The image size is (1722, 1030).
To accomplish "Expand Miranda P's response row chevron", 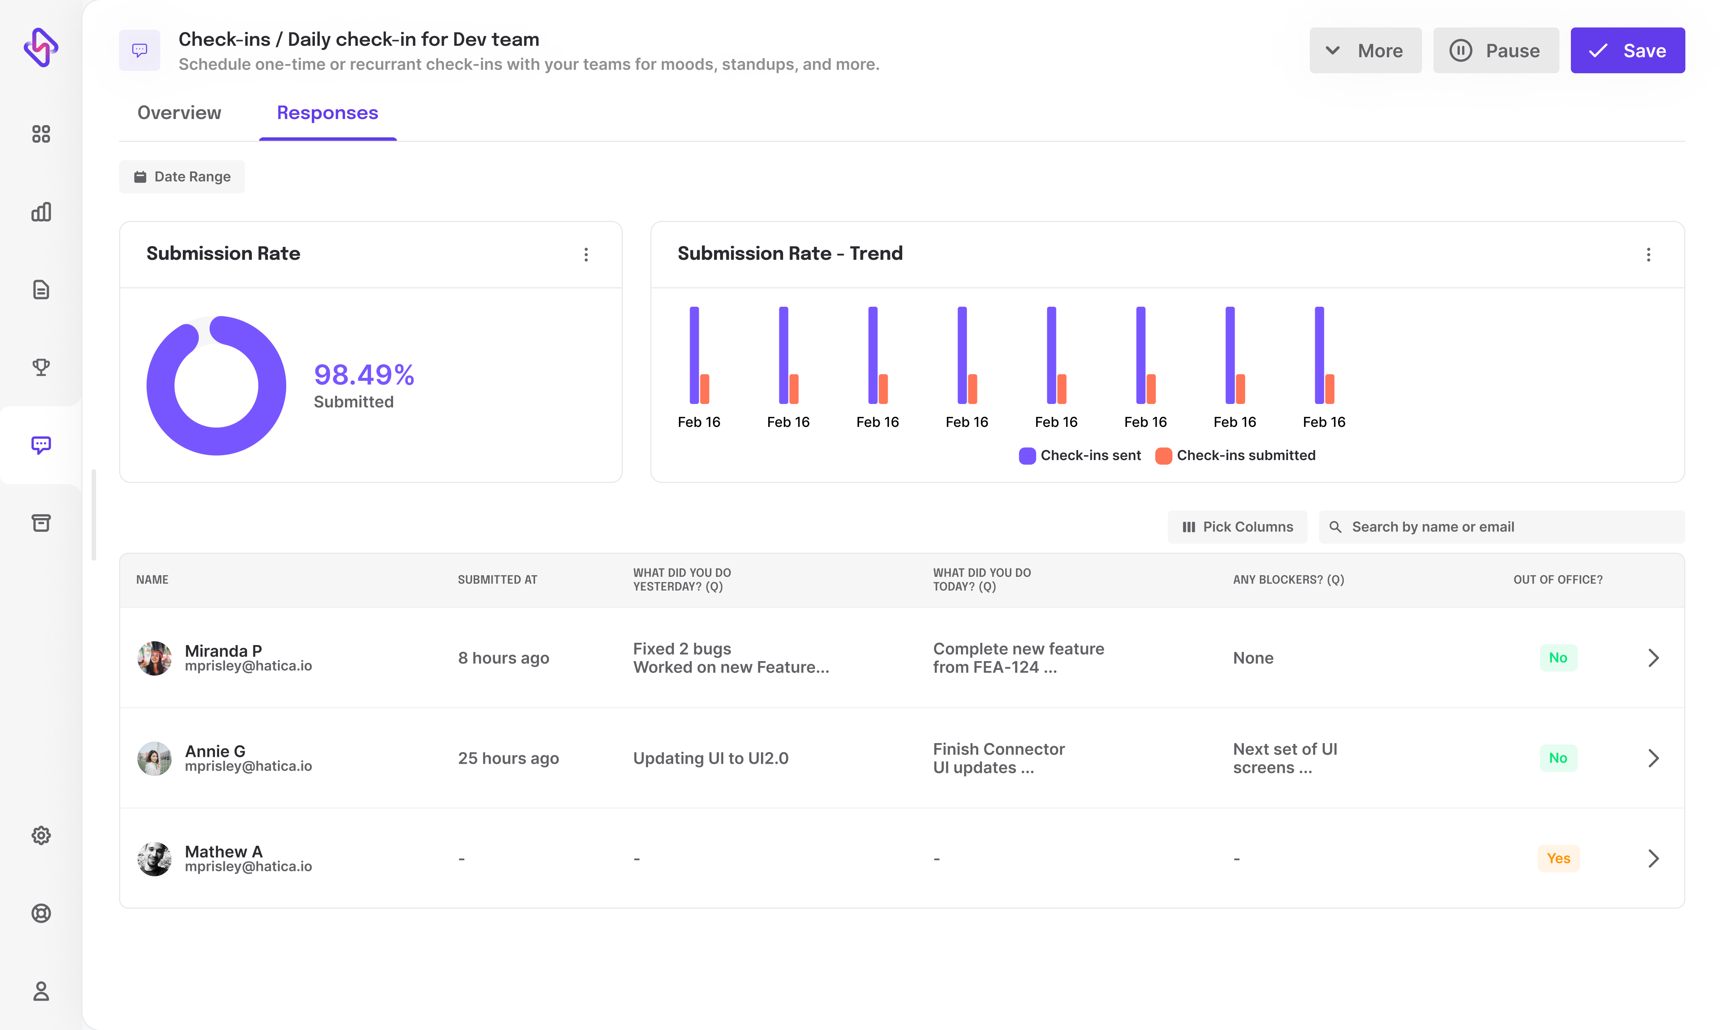I will pyautogui.click(x=1653, y=657).
